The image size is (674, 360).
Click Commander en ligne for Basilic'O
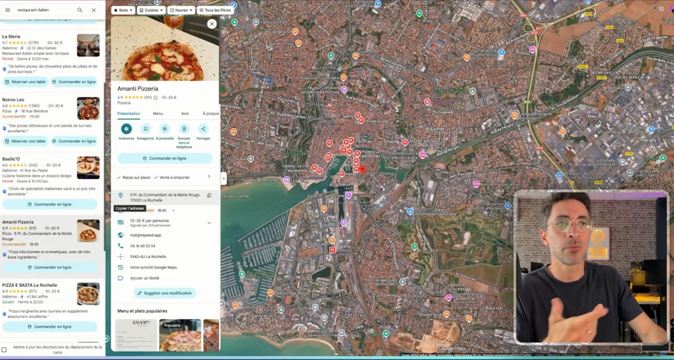[x=50, y=204]
